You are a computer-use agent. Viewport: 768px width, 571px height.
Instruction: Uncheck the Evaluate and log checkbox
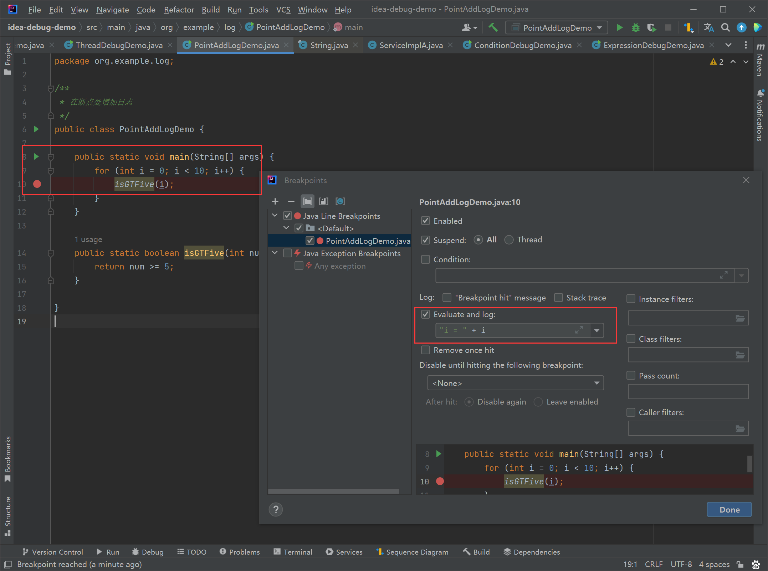[425, 314]
